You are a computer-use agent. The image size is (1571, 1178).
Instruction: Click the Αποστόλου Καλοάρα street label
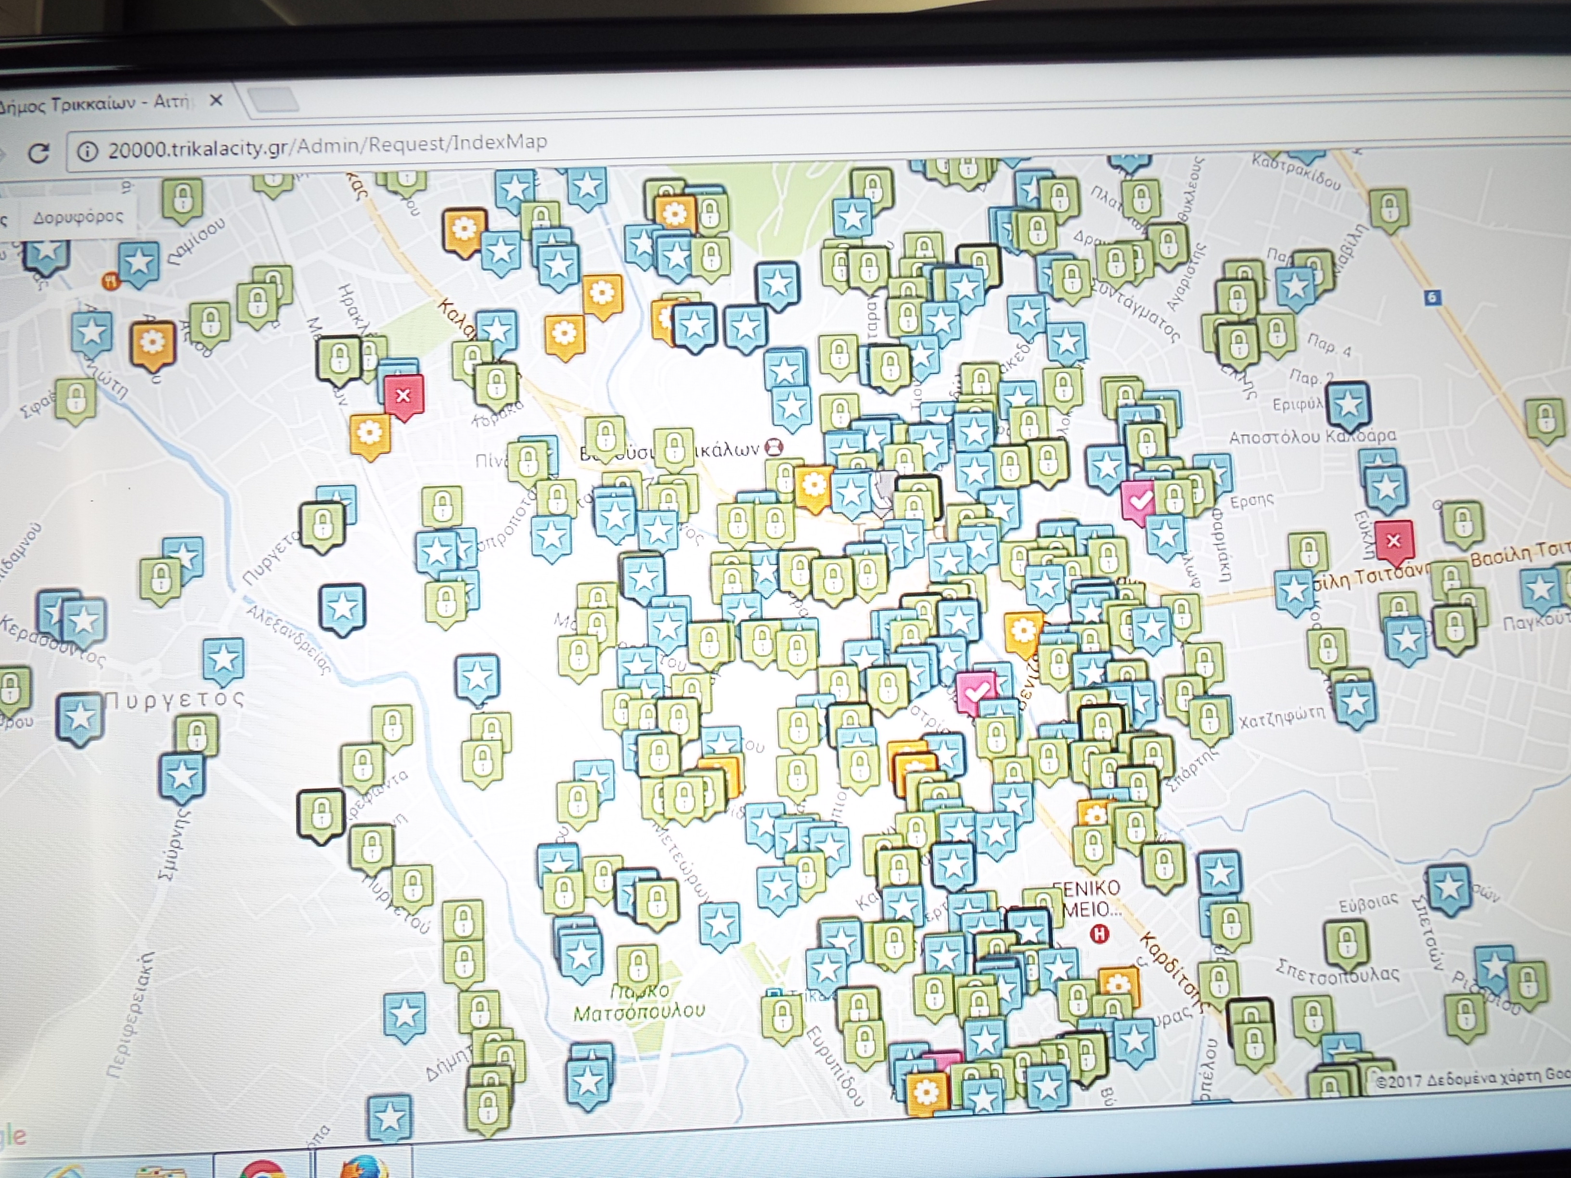click(1313, 436)
